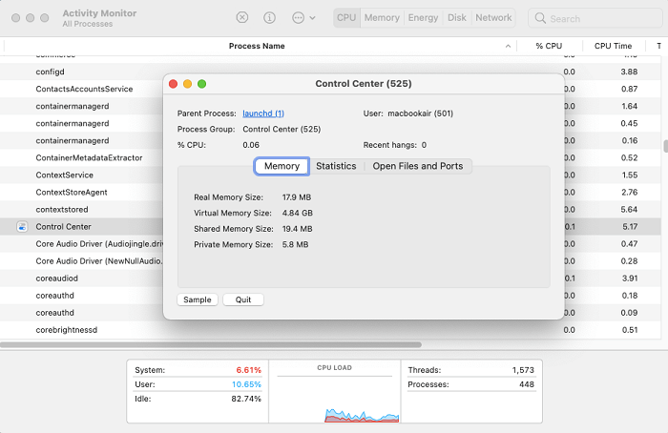Focus the Search field
Image resolution: width=668 pixels, height=433 pixels.
point(595,18)
